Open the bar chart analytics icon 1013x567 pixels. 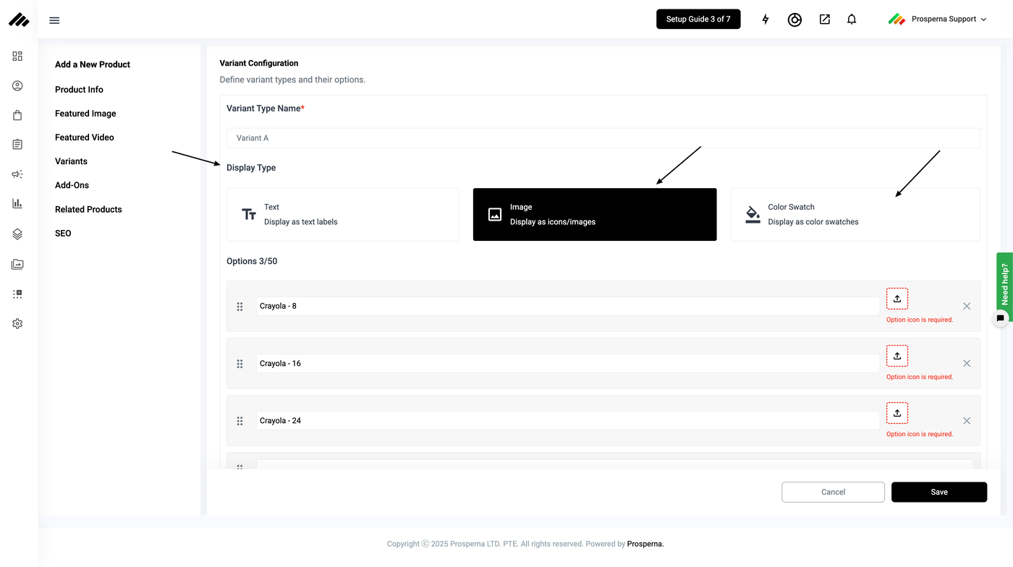[17, 204]
